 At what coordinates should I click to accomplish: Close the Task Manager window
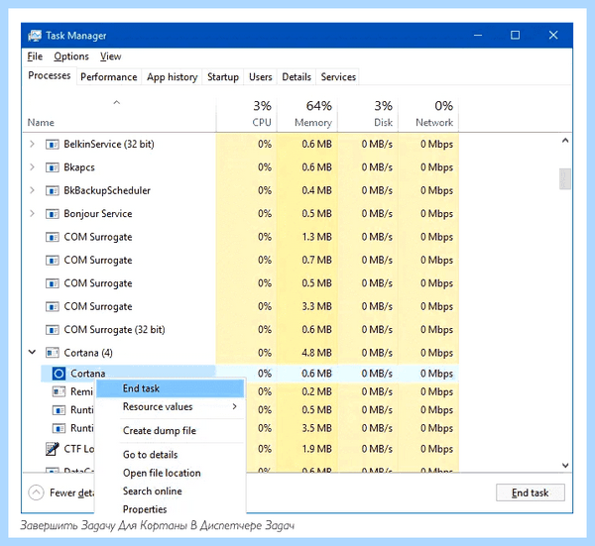pos(553,36)
